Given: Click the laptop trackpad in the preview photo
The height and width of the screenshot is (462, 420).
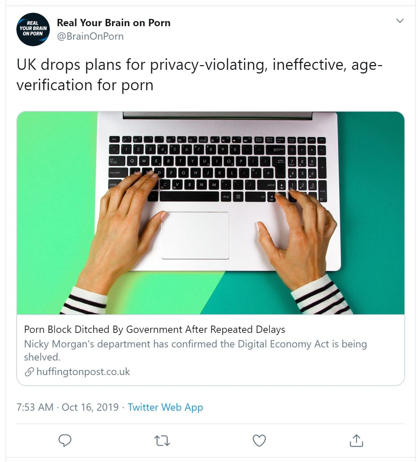Looking at the screenshot, I should [195, 235].
